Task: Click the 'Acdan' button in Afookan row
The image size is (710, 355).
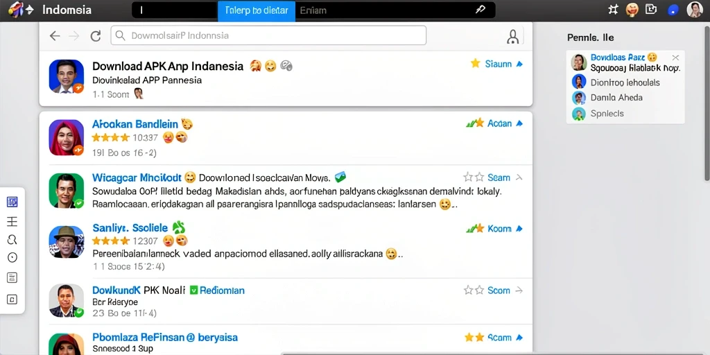Action: point(499,123)
